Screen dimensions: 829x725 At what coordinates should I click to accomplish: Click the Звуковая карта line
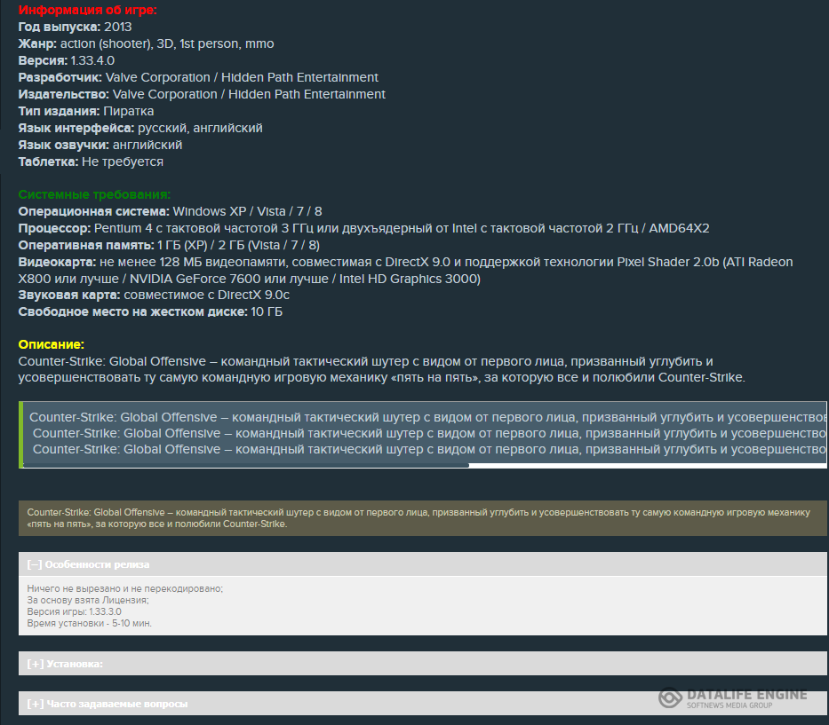(154, 296)
